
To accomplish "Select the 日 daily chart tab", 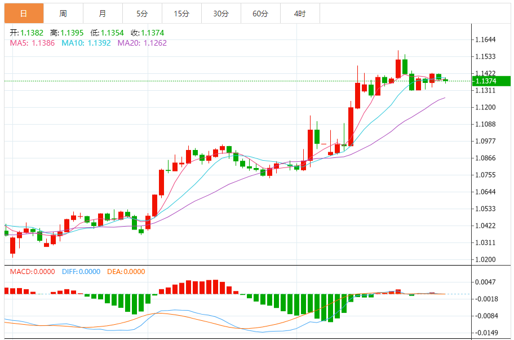I will [x=24, y=14].
